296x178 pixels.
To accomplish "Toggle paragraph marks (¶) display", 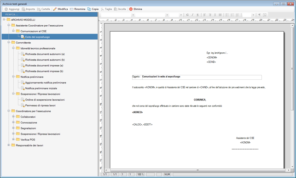I will [260, 15].
